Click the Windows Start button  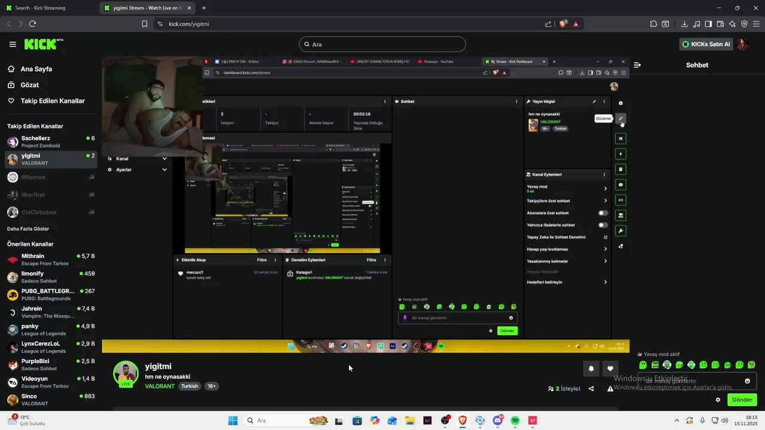(x=232, y=420)
